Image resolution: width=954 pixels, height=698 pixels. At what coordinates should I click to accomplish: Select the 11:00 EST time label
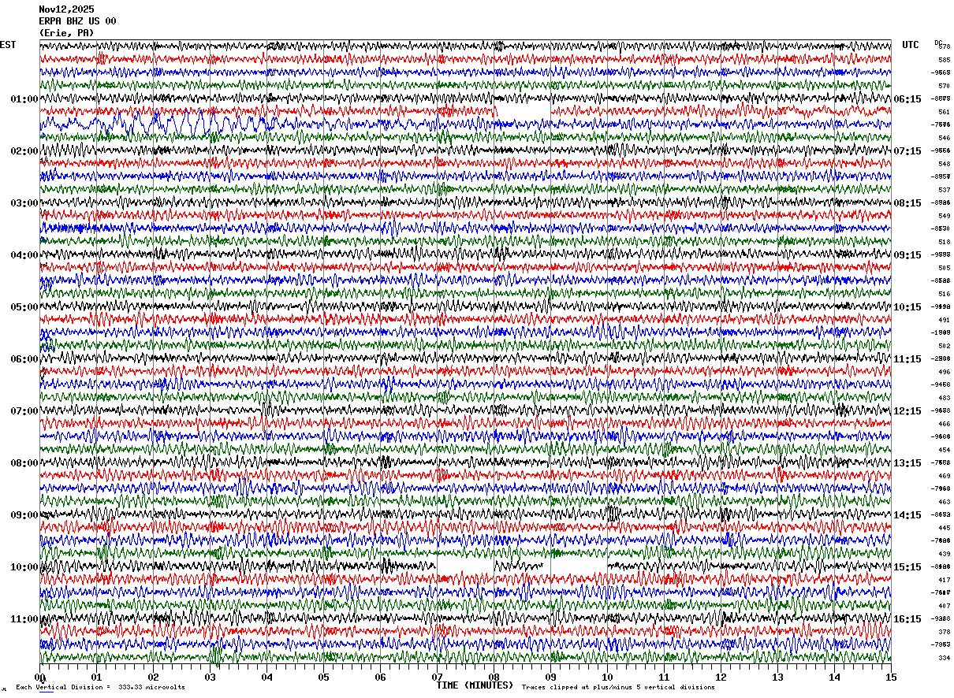coord(24,619)
